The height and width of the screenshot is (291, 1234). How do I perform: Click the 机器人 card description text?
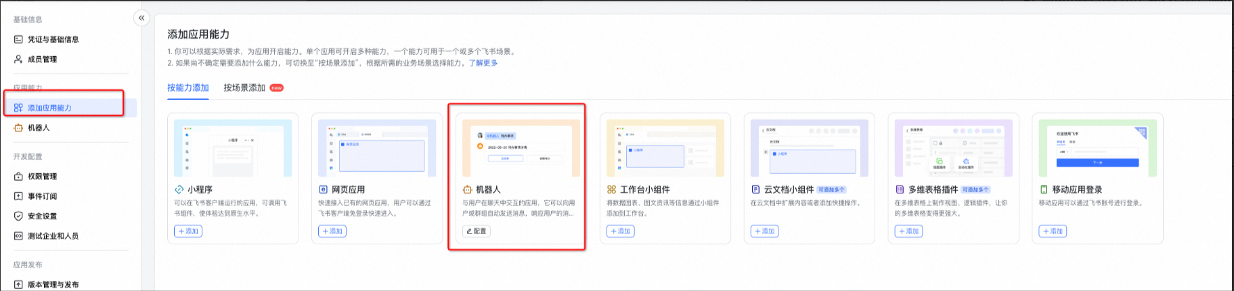(x=519, y=208)
